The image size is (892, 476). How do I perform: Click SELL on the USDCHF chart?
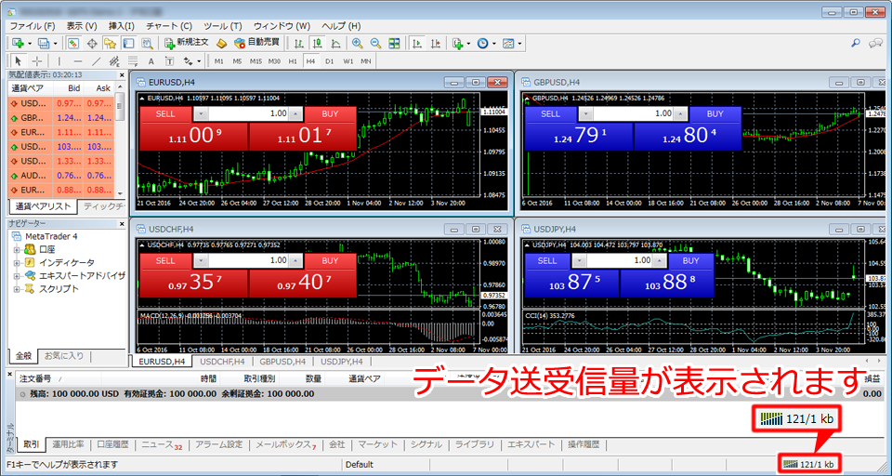165,260
